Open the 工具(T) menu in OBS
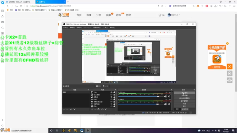Screen dimensions: 237x133 [105, 27]
